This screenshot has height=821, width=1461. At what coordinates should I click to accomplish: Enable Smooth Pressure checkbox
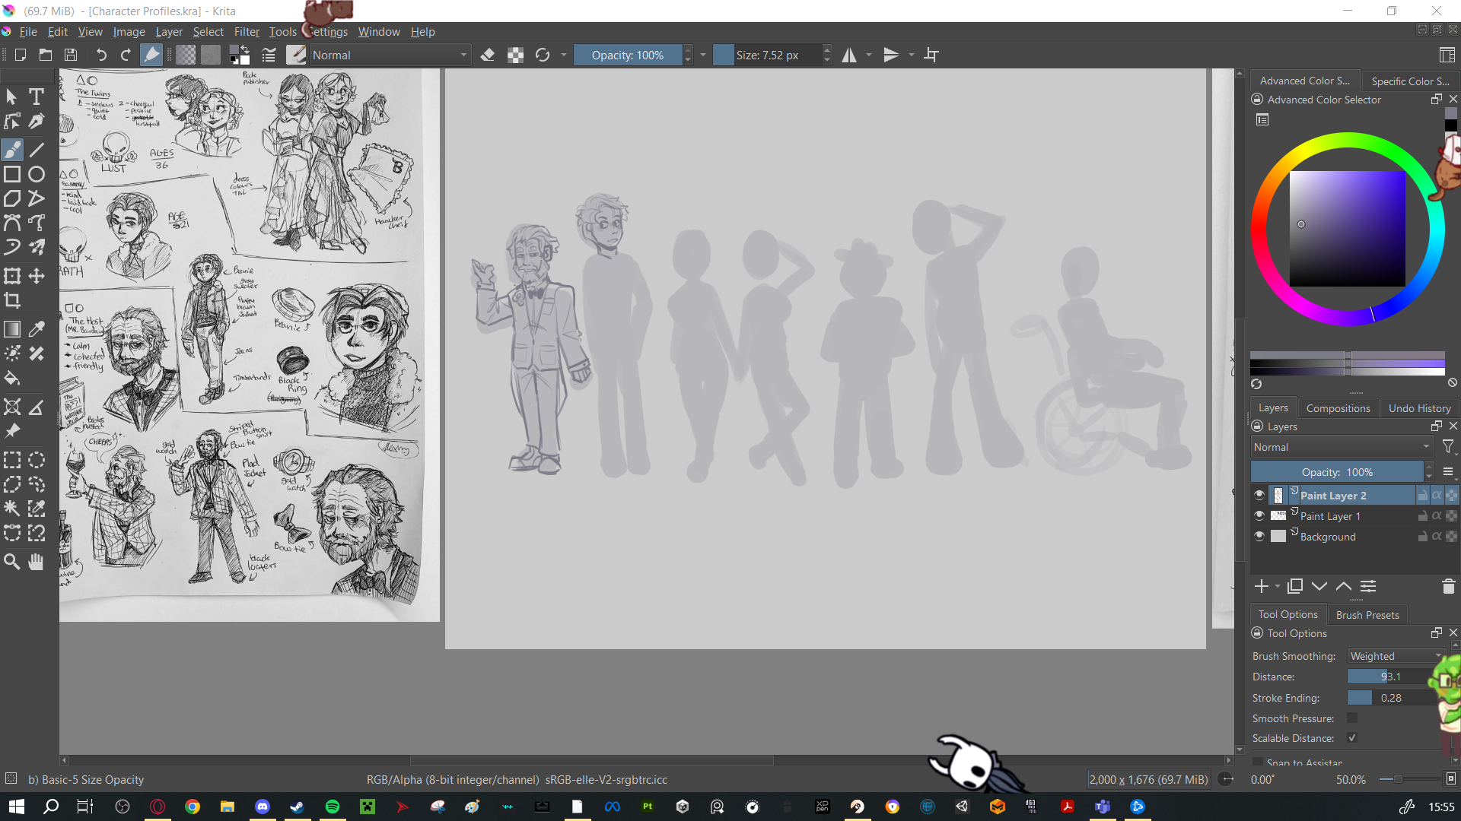tap(1352, 718)
